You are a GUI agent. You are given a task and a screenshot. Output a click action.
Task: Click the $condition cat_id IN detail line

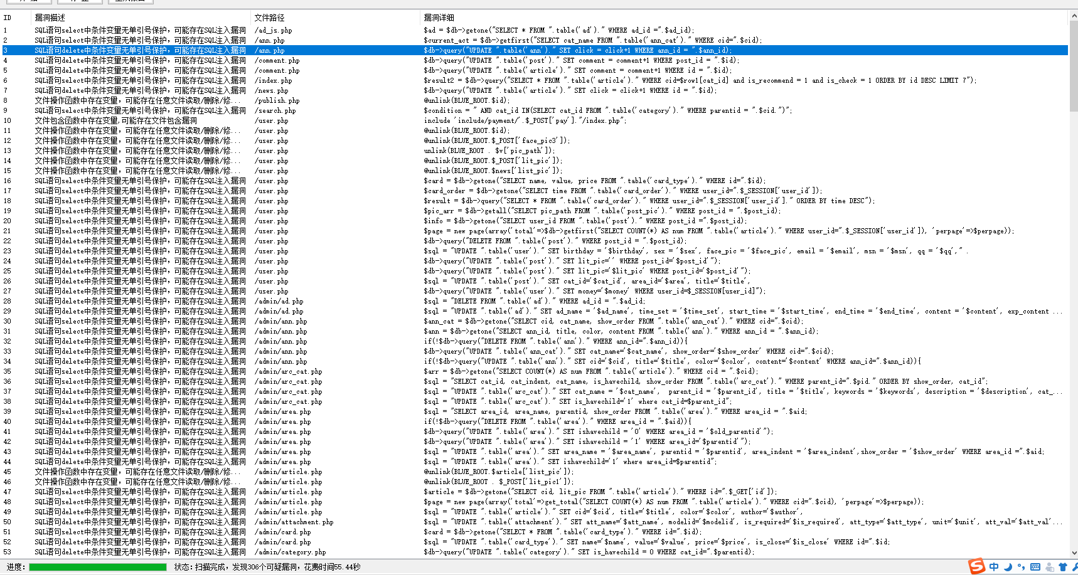tap(607, 110)
